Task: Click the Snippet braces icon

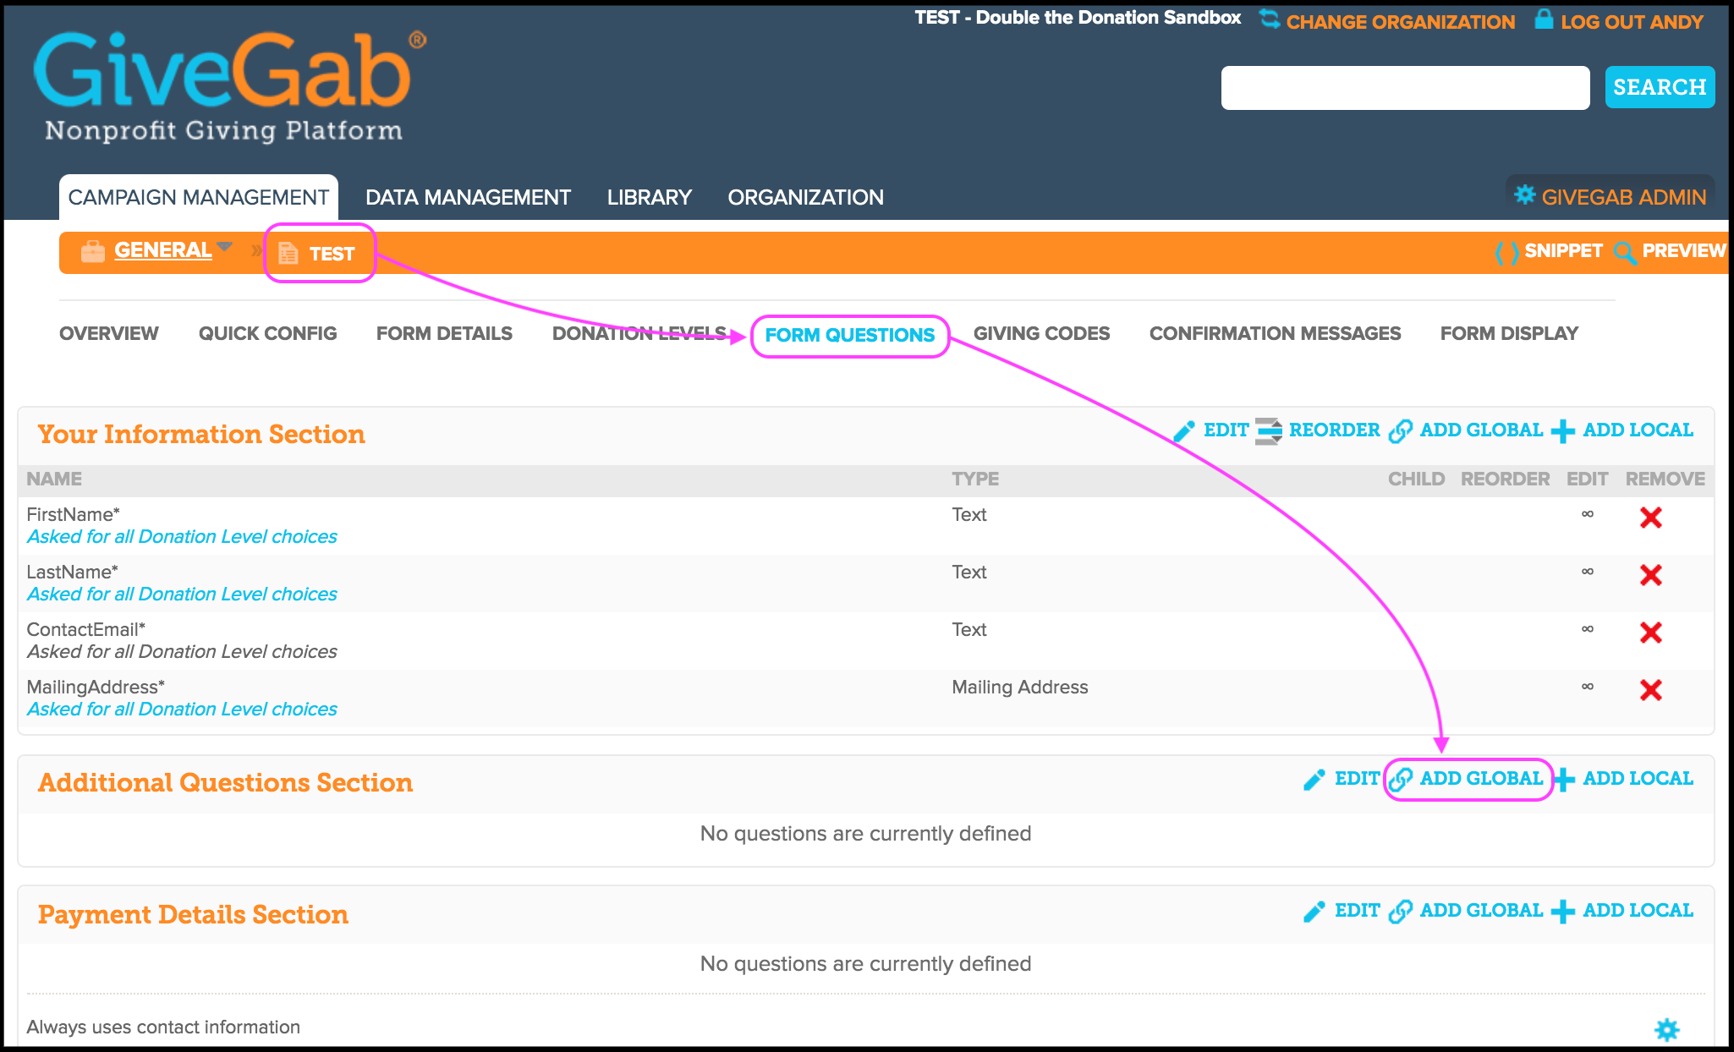Action: tap(1506, 252)
